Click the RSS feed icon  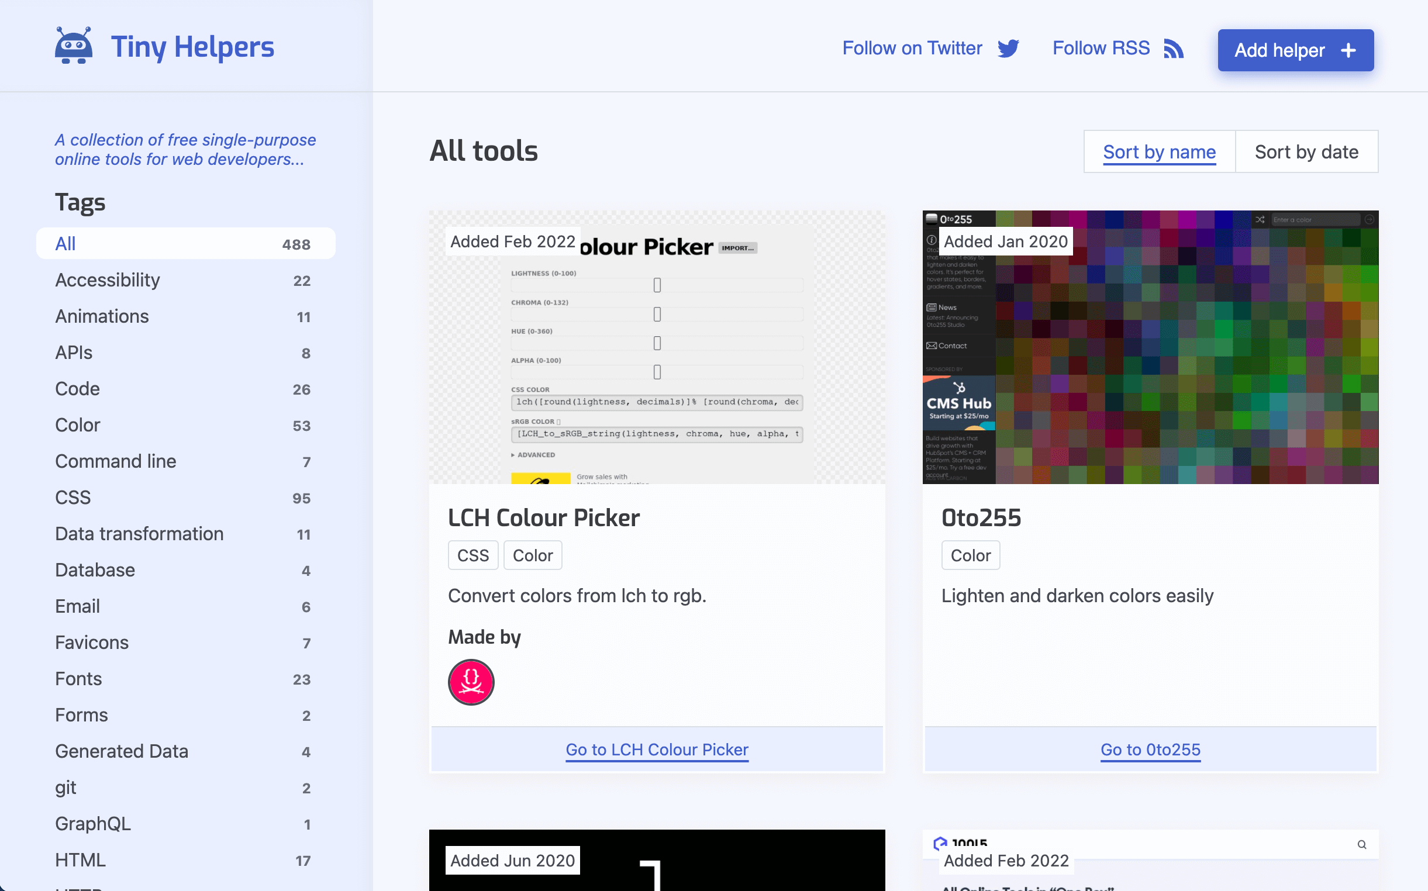(1173, 49)
